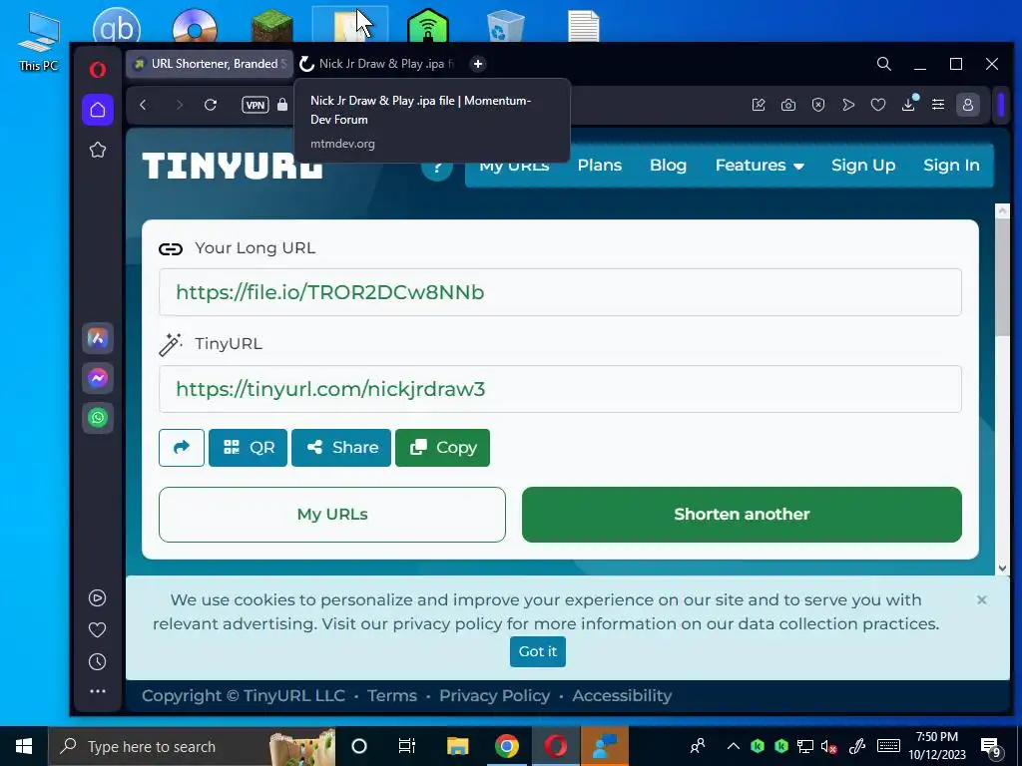Open the Blog page
1022x766 pixels.
click(668, 166)
